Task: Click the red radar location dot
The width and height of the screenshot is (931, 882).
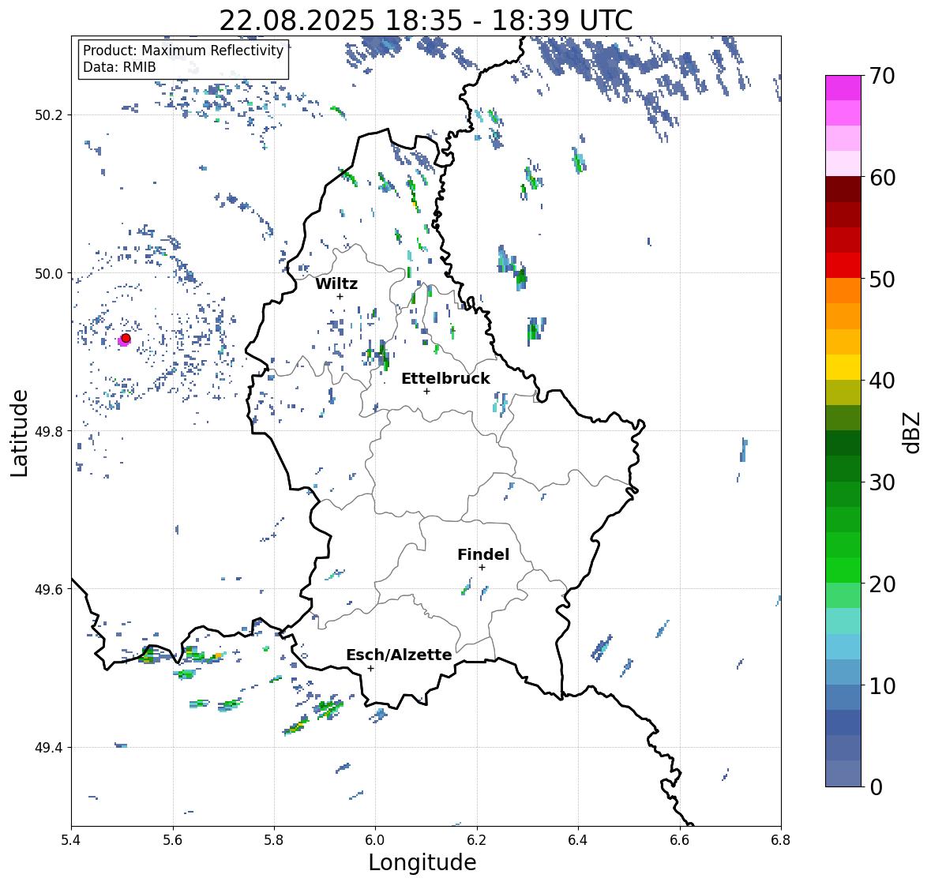Action: pyautogui.click(x=126, y=338)
